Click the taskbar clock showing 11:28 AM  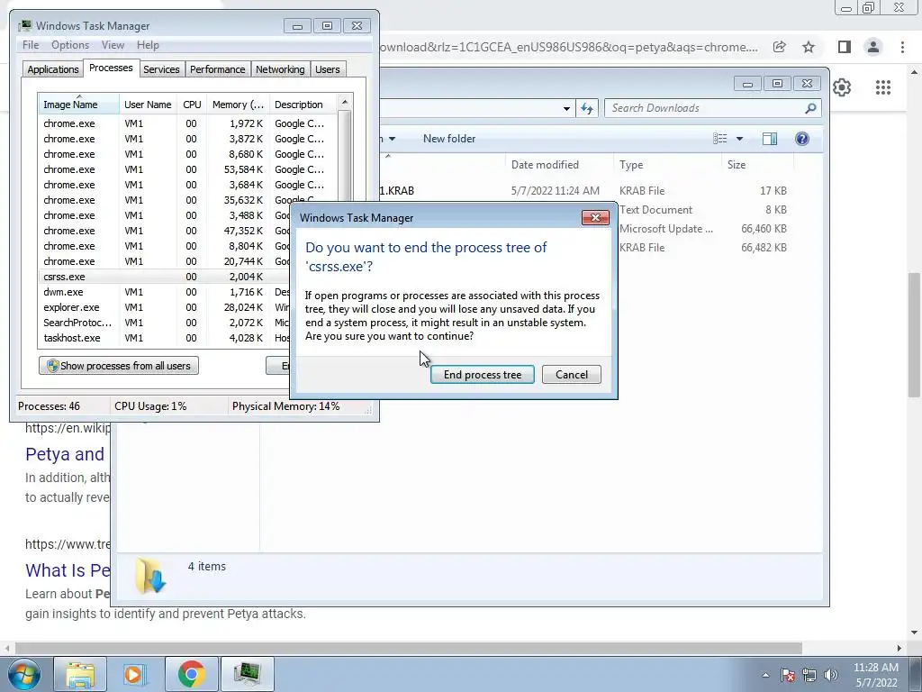[875, 675]
